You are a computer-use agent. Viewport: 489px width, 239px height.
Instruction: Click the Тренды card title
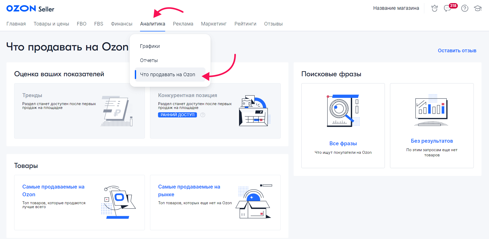click(32, 95)
